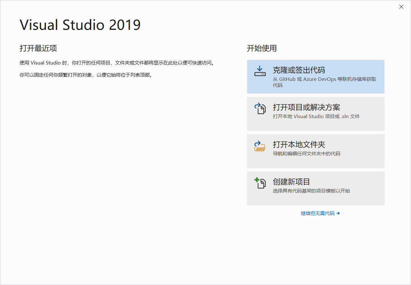Click the paragraph starting 使用 Visual Studio 时
The width and height of the screenshot is (411, 285).
coord(117,63)
